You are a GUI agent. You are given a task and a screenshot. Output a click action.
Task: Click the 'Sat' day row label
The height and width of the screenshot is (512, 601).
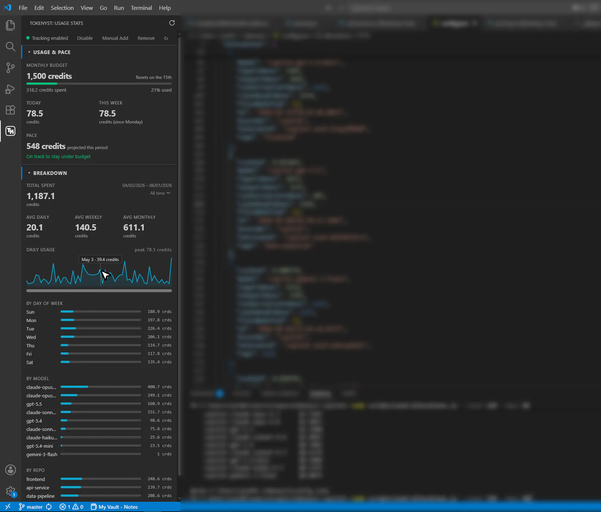(30, 362)
